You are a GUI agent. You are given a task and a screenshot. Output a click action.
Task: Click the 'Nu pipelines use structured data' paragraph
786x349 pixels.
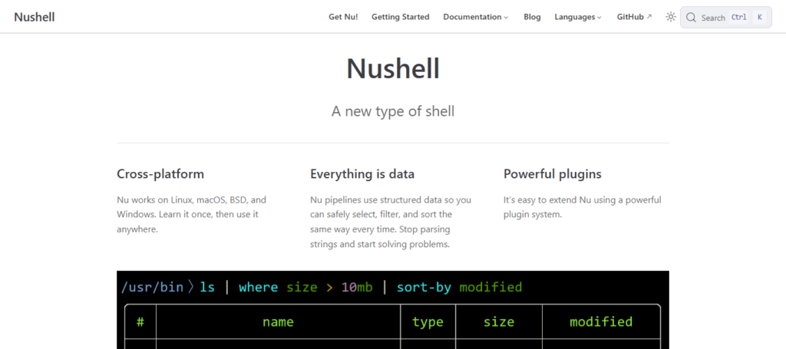click(391, 222)
